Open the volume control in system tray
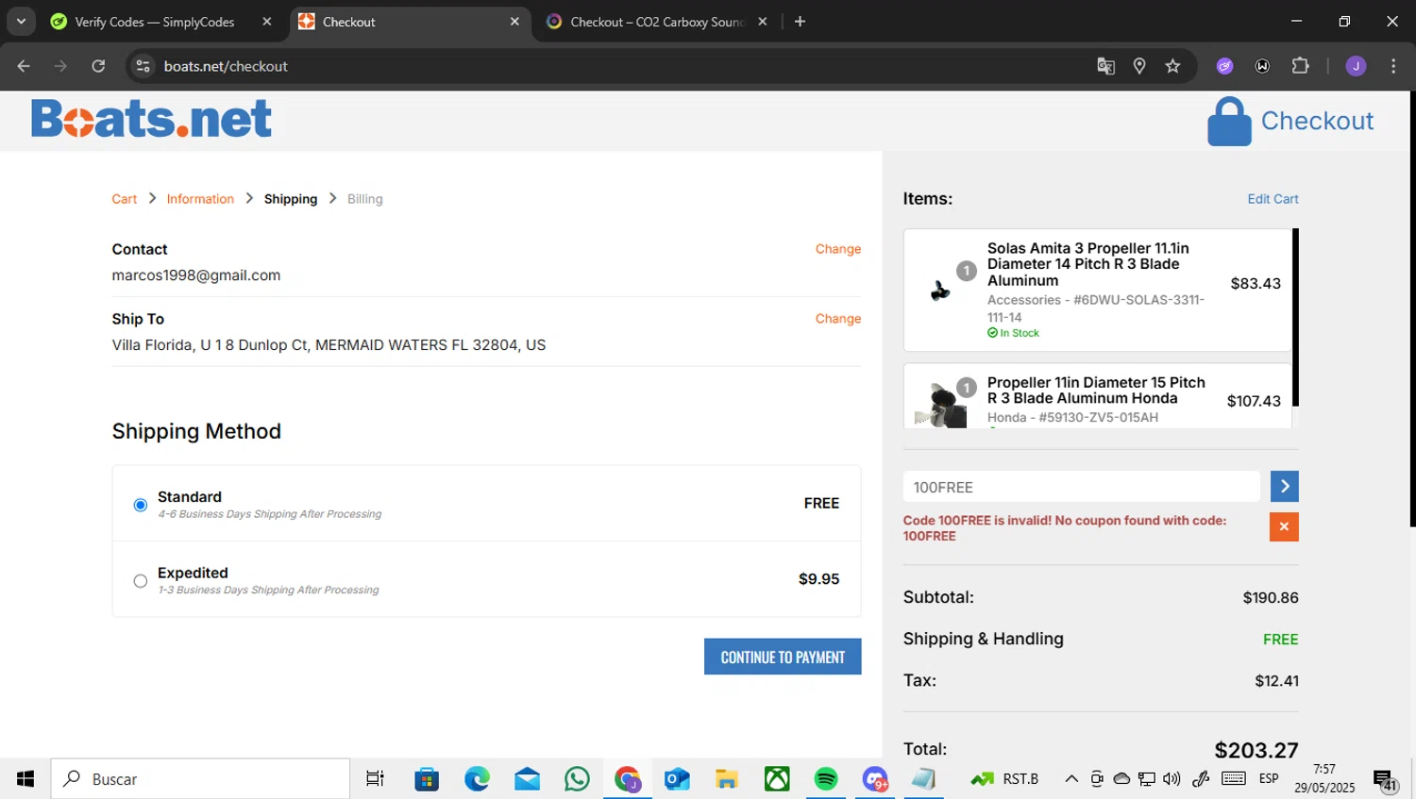This screenshot has height=799, width=1416. [x=1172, y=779]
